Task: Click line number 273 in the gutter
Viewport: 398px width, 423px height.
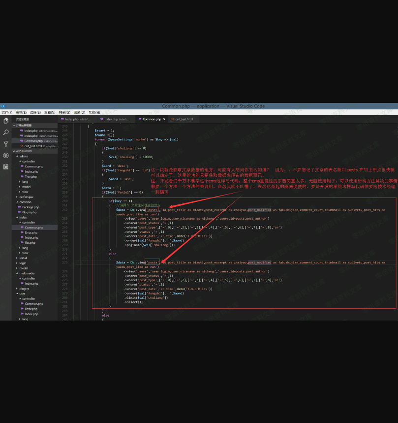Action: pos(64,262)
